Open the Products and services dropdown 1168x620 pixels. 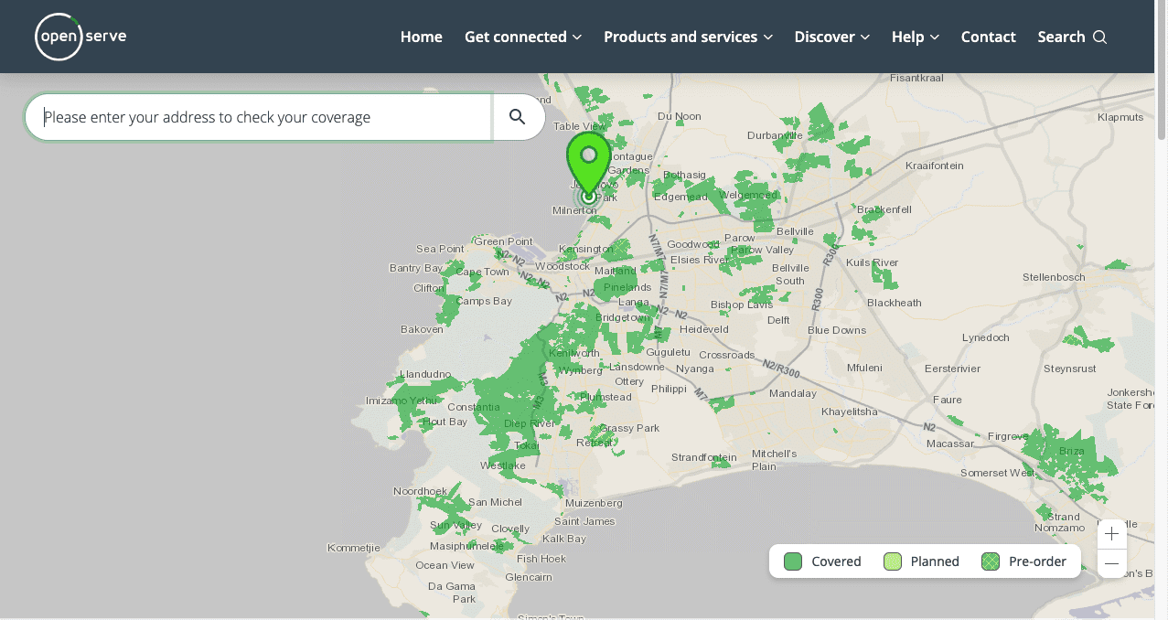687,37
